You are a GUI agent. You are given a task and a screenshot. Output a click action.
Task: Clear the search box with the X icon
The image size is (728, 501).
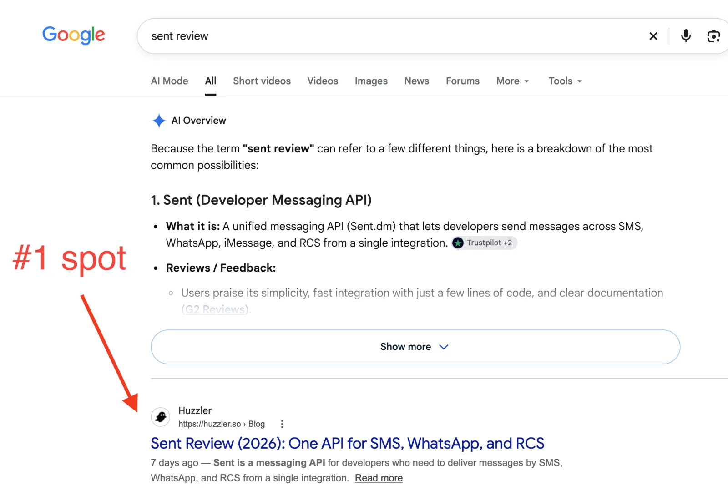(x=653, y=36)
